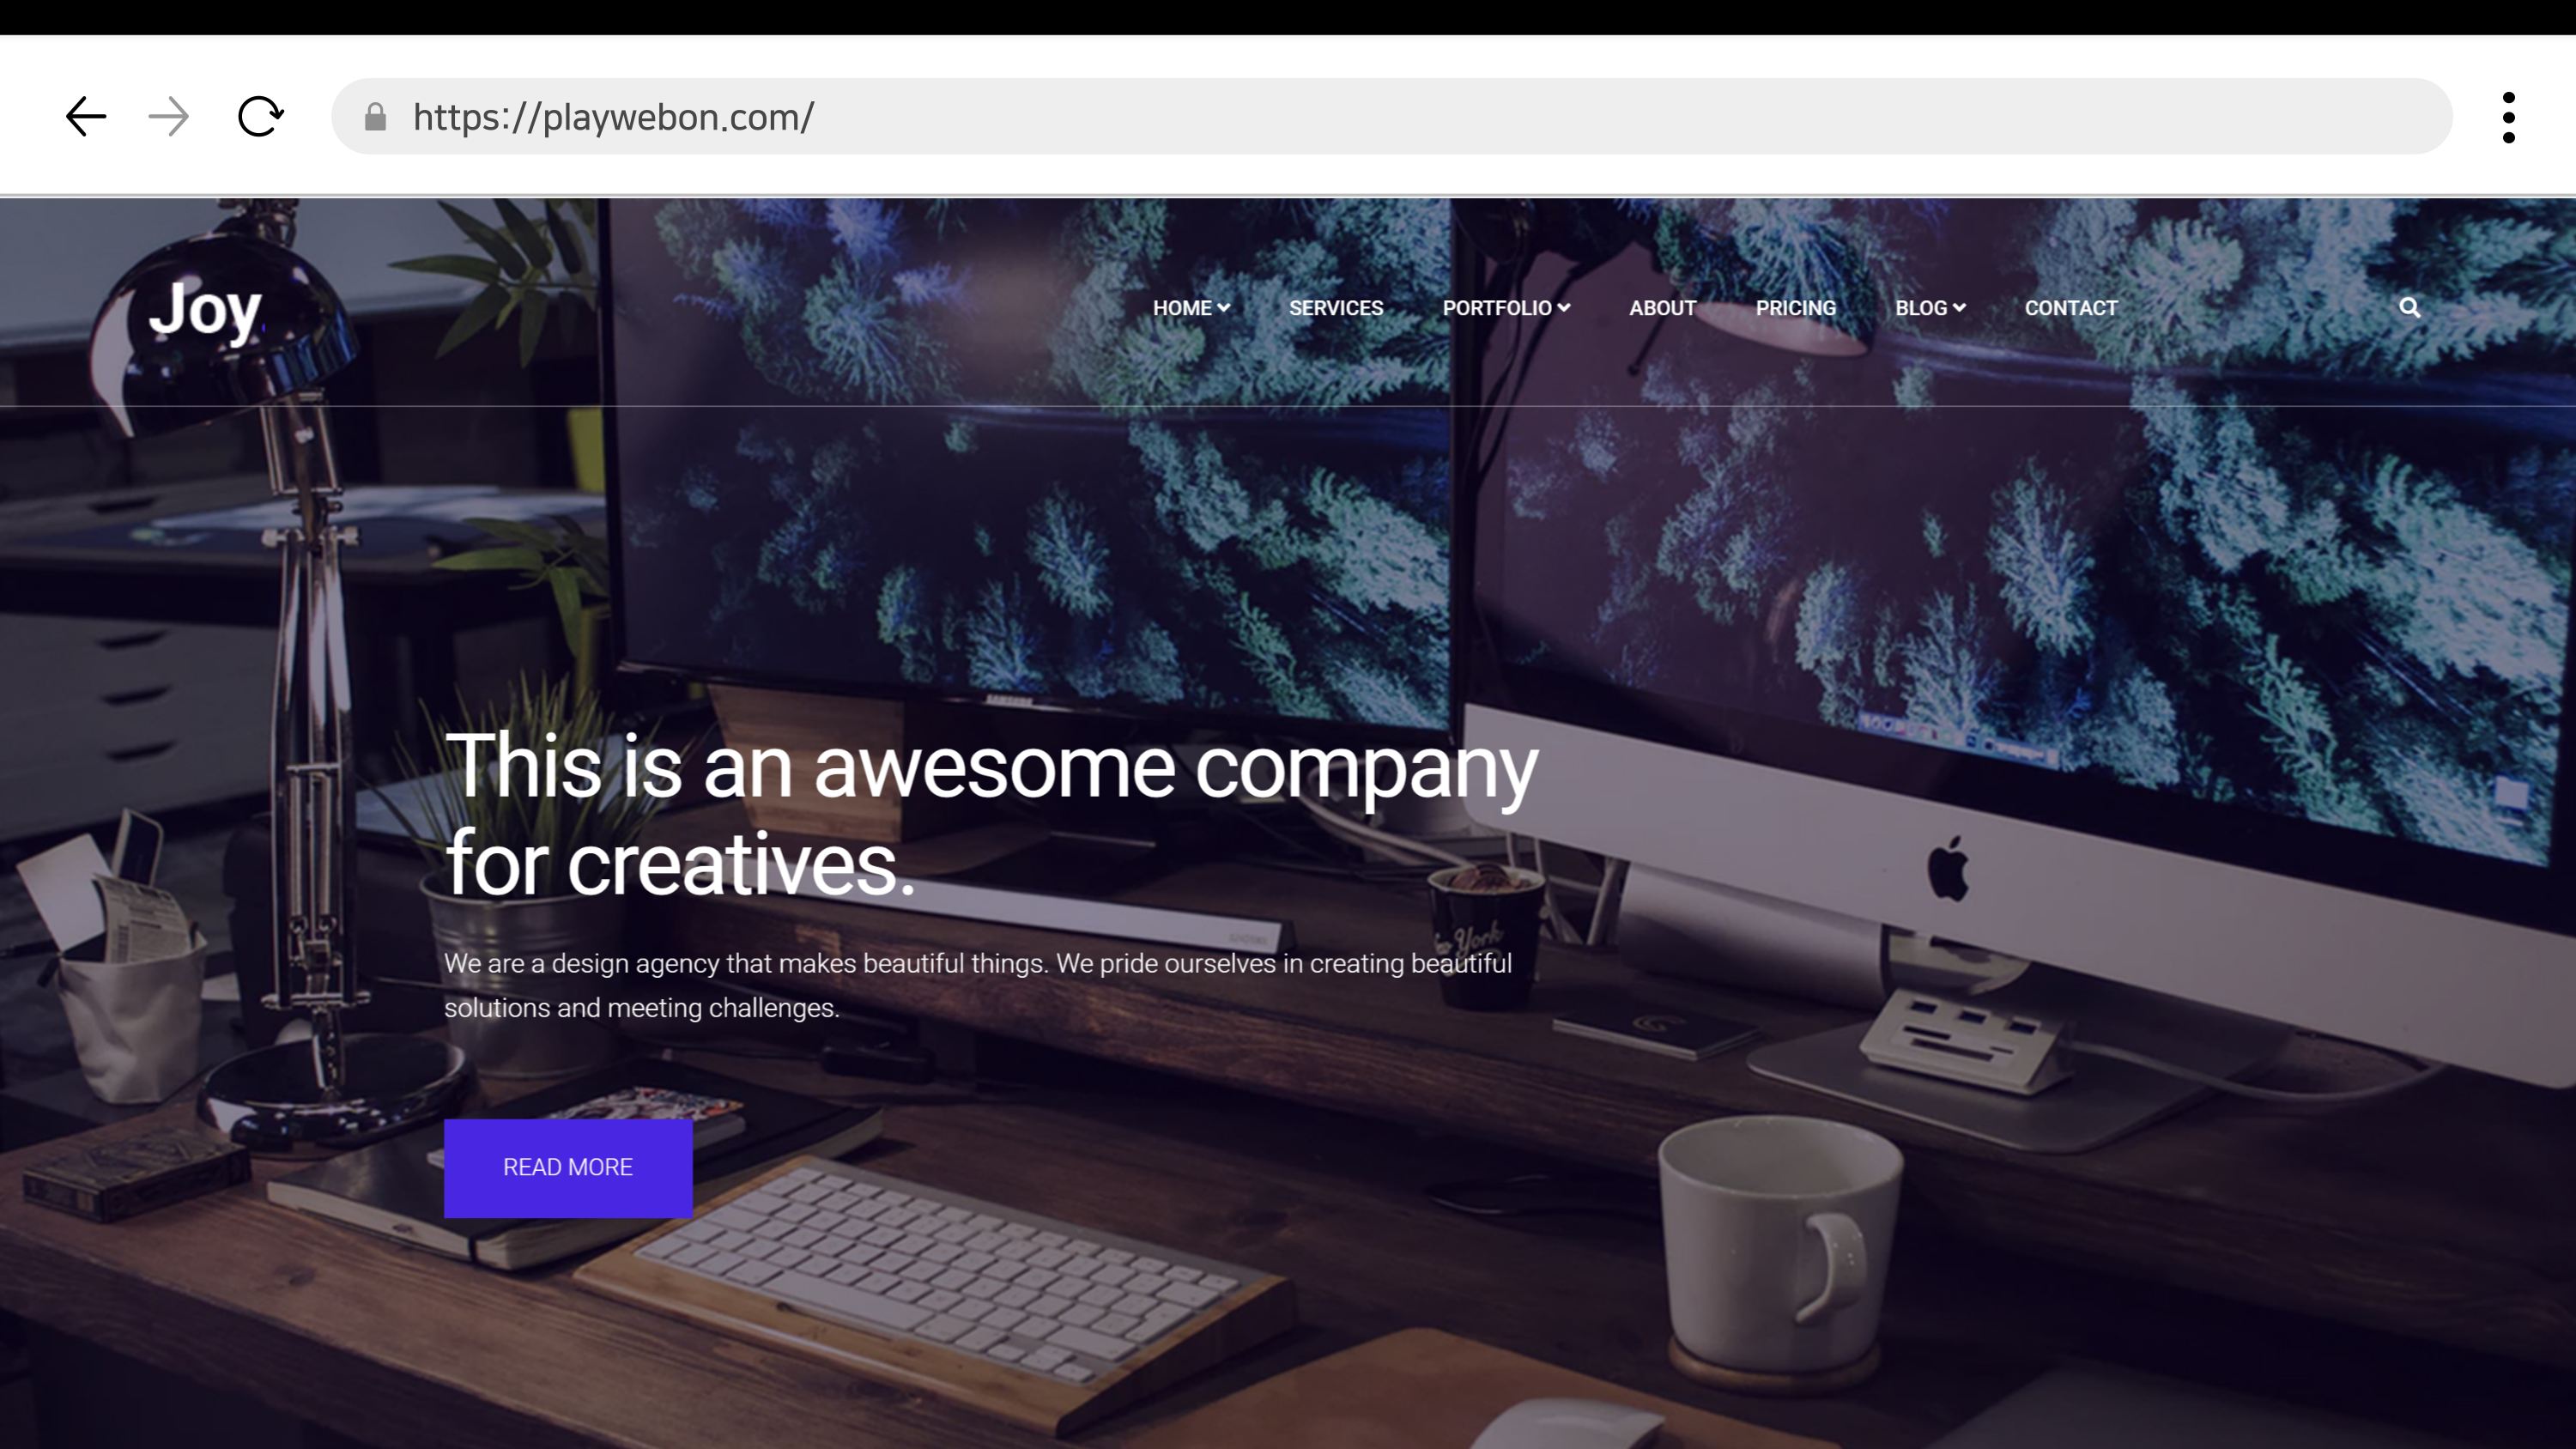Click the design agency description paragraph
The image size is (2576, 1449).
point(977,985)
